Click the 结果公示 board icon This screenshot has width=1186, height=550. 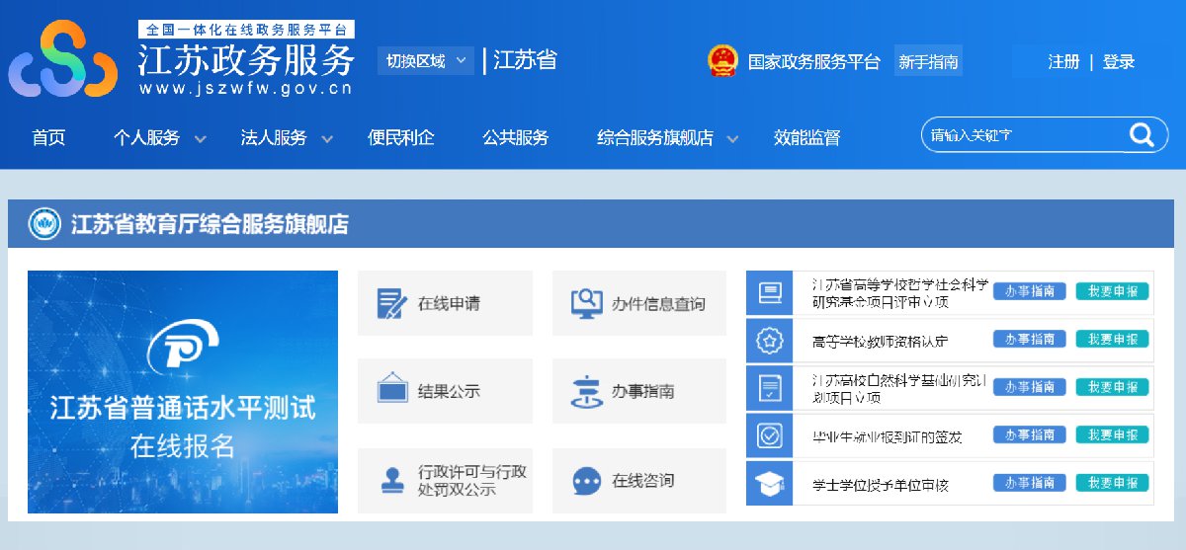392,388
